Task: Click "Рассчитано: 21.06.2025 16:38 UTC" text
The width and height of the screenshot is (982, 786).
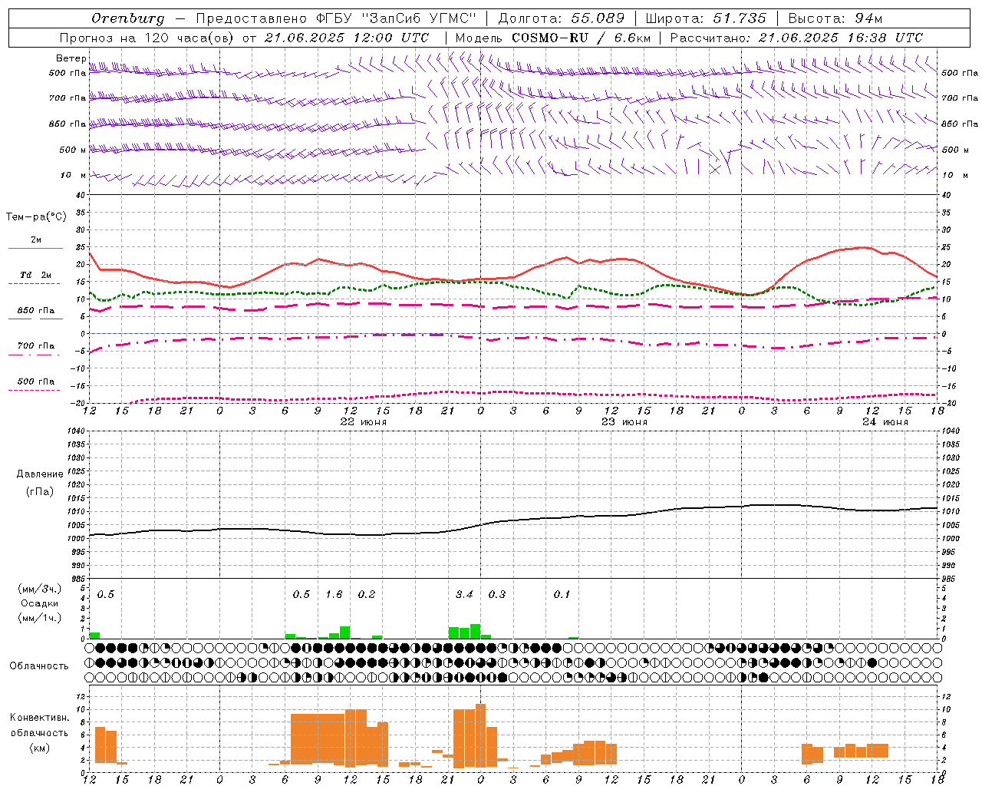Action: (796, 38)
